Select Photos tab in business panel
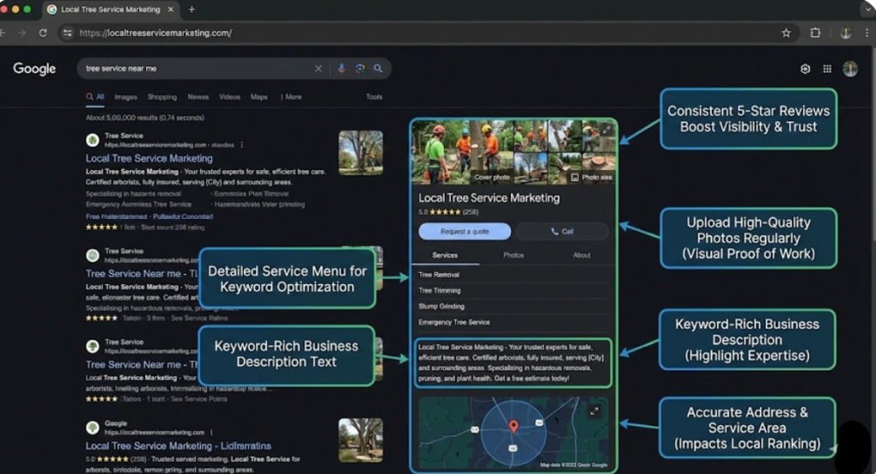 coord(513,255)
